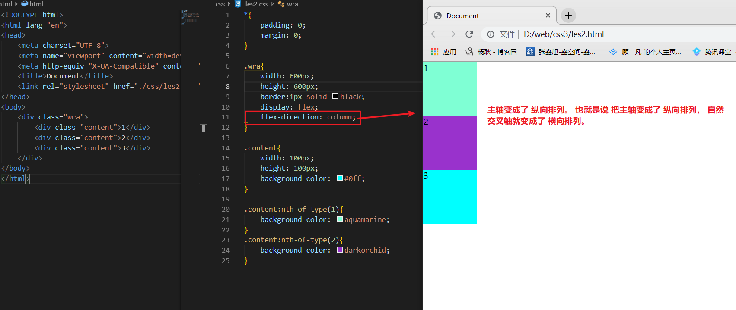Click the 'padding: 0;' line
Viewport: 736px width, 310px height.
click(x=283, y=25)
